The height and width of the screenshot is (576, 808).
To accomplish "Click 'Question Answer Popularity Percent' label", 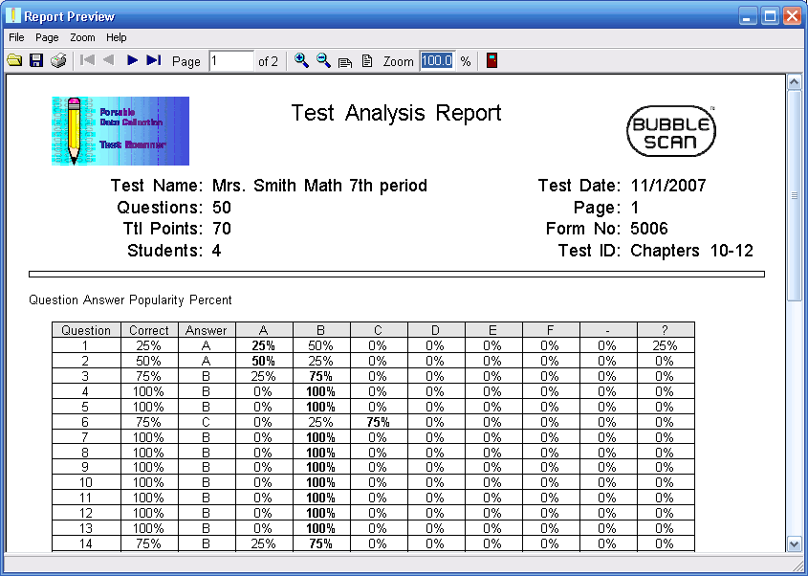I will click(130, 300).
